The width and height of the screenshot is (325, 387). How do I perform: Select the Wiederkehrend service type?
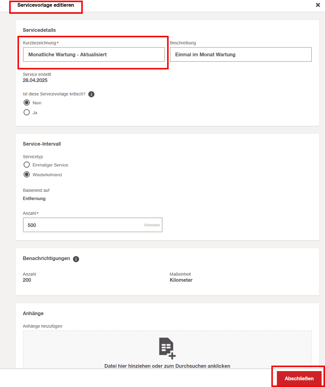(27, 175)
